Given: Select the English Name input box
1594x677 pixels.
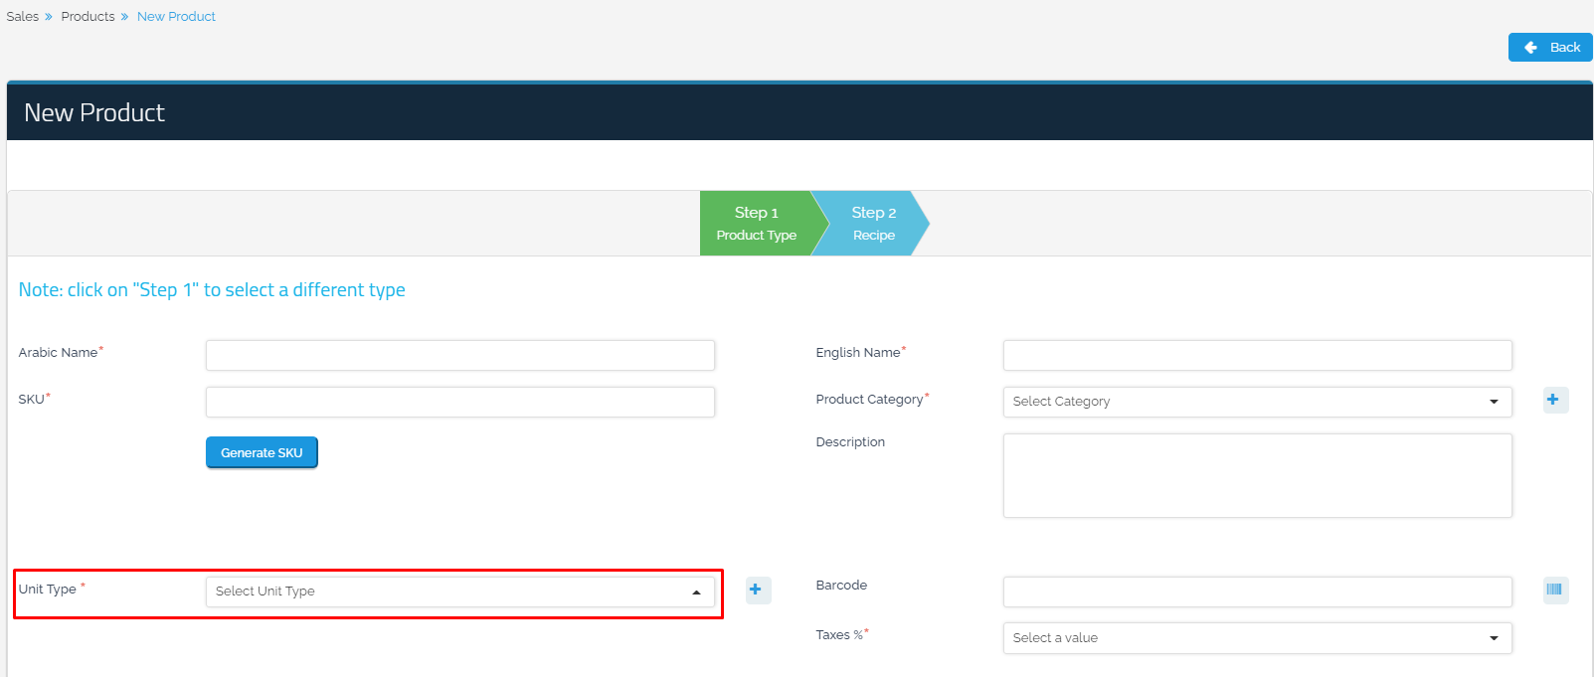Looking at the screenshot, I should click(1256, 355).
